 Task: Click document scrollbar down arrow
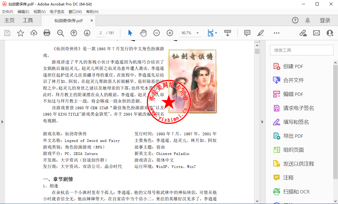point(257,201)
